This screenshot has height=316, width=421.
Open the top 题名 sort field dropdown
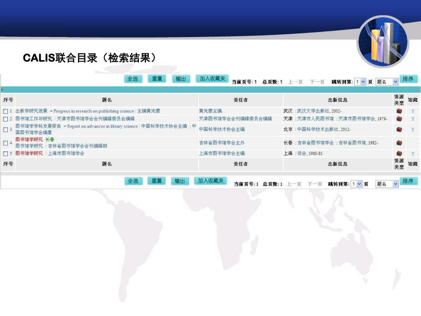point(386,82)
